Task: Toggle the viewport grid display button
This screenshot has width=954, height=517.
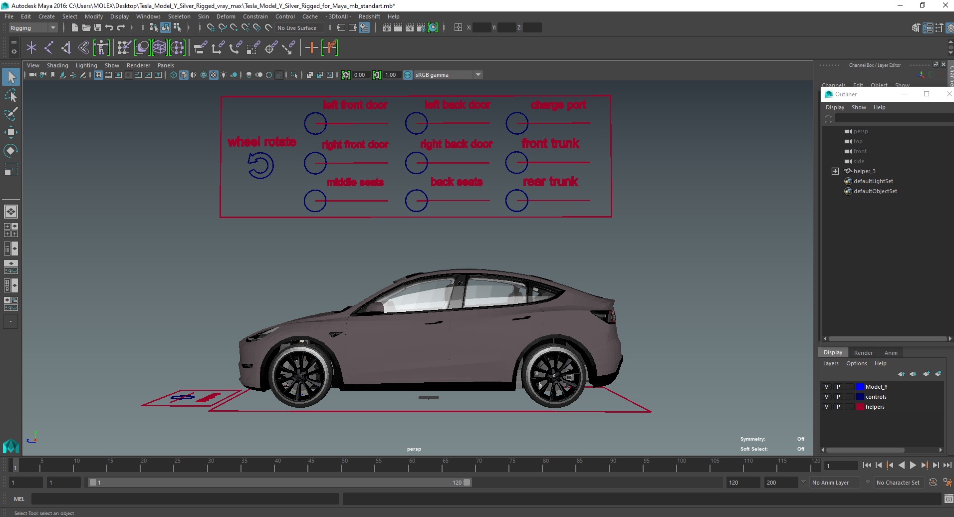Action: tap(98, 75)
